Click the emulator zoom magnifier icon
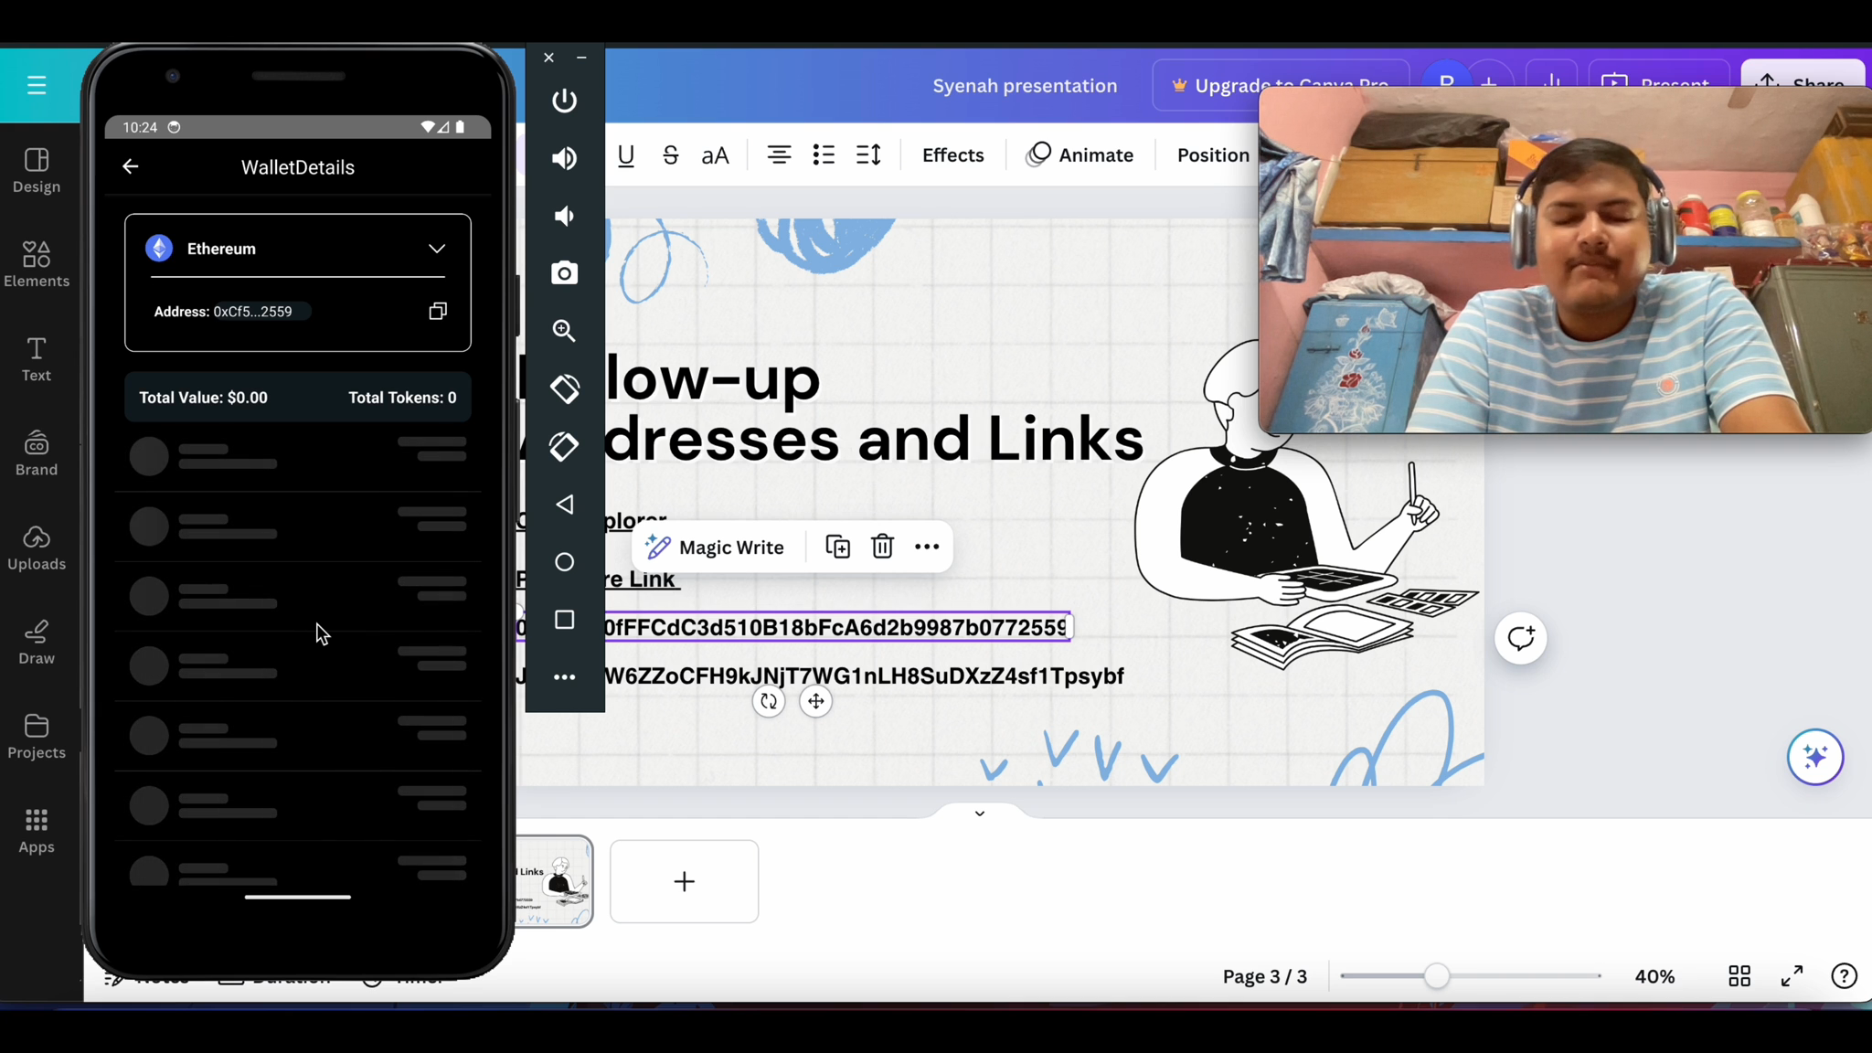This screenshot has width=1872, height=1053. click(x=564, y=331)
